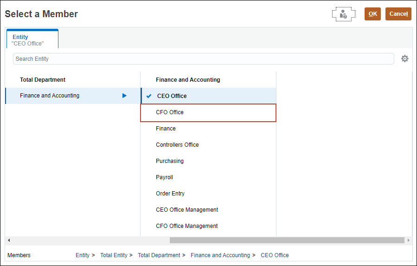Click the OK button

[x=372, y=14]
